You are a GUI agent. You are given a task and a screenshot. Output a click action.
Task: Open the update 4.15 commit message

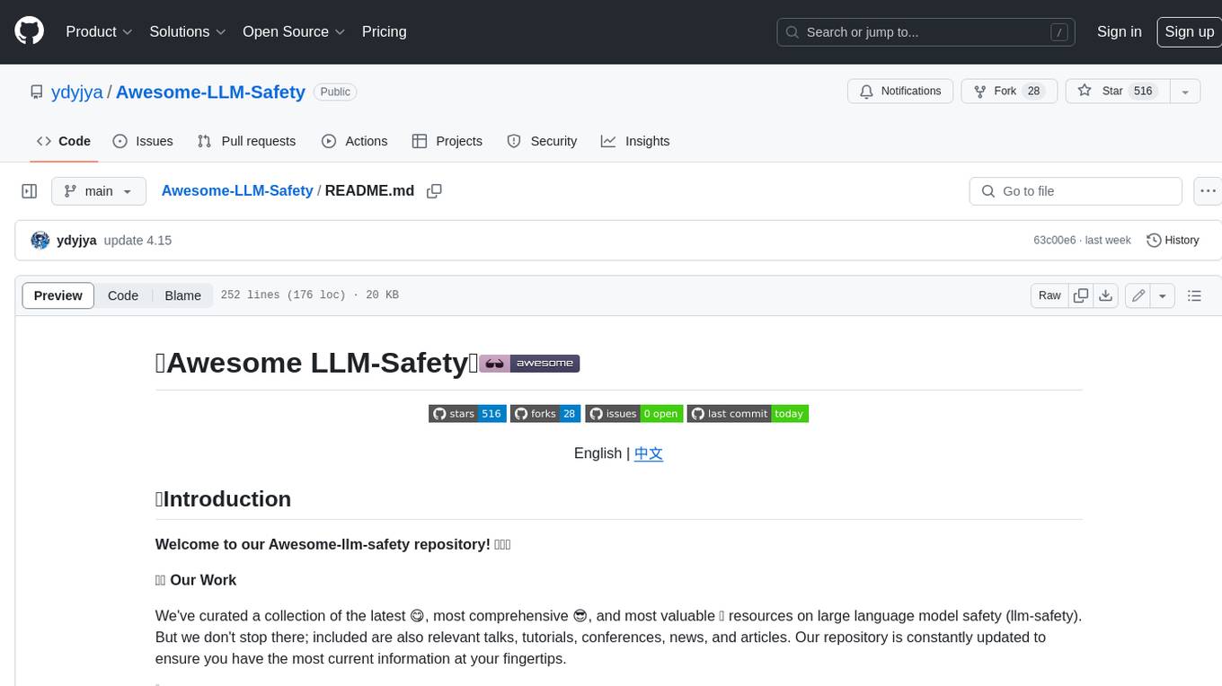point(137,241)
